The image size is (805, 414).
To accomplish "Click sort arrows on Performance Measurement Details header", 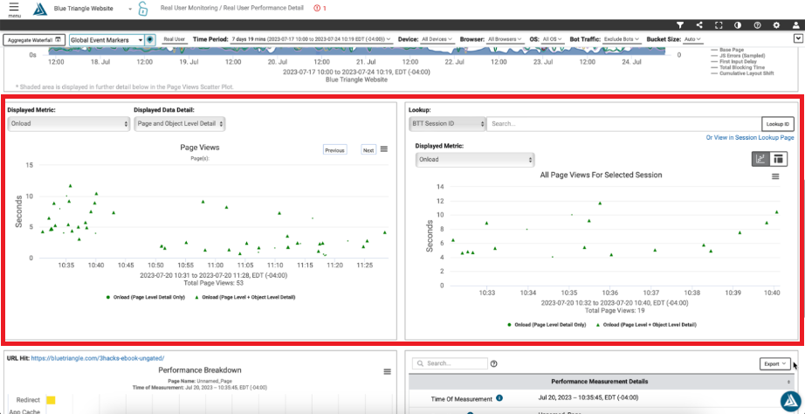I will (789, 383).
